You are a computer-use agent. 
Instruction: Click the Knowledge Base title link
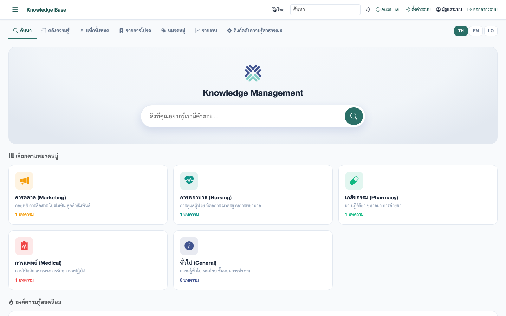coord(46,10)
